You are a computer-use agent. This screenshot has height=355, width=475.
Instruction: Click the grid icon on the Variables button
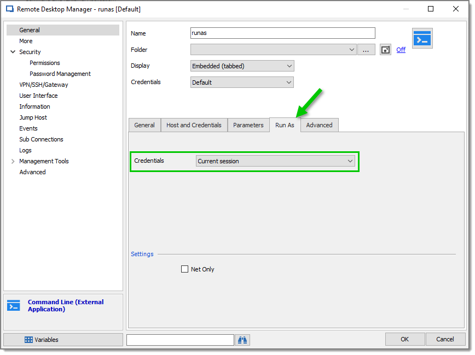[x=28, y=340]
